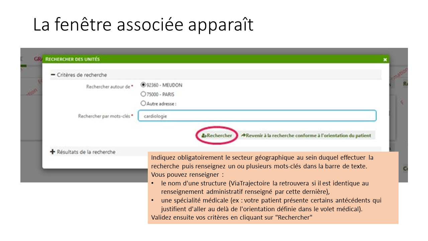Image resolution: width=428 pixels, height=241 pixels.
Task: Select the Autre adresse radio button
Action: pyautogui.click(x=143, y=104)
